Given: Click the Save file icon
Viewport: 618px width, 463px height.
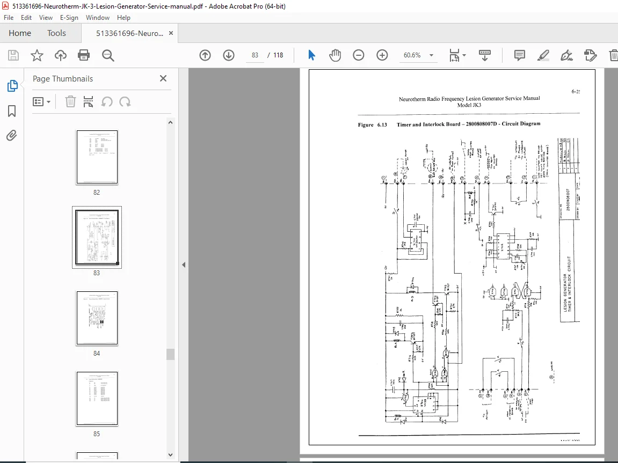Looking at the screenshot, I should click(13, 55).
